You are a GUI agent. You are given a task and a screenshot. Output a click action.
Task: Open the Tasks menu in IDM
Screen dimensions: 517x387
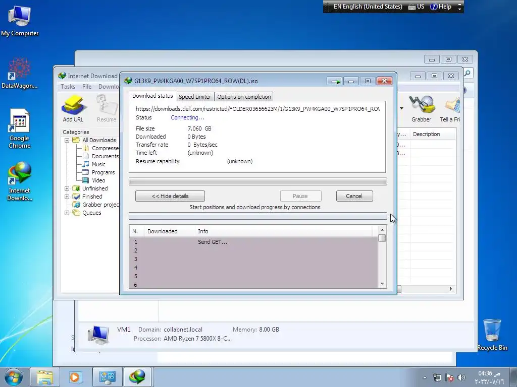click(x=68, y=87)
